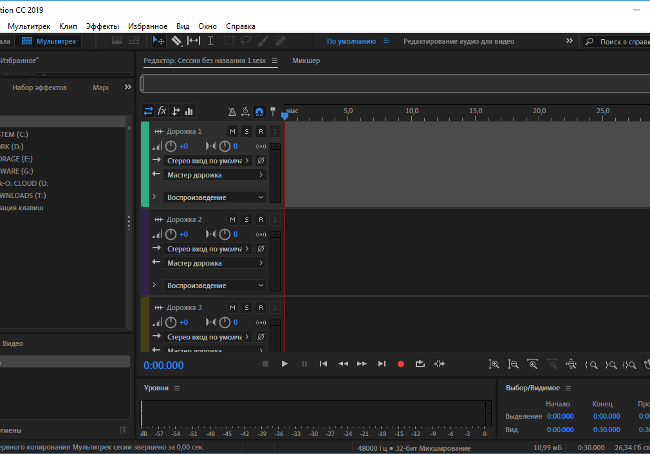Screen dimensions: 650x454
Task: Open Дорожка 2 output 'Мастер дорожка' dropdown
Action: [215, 263]
